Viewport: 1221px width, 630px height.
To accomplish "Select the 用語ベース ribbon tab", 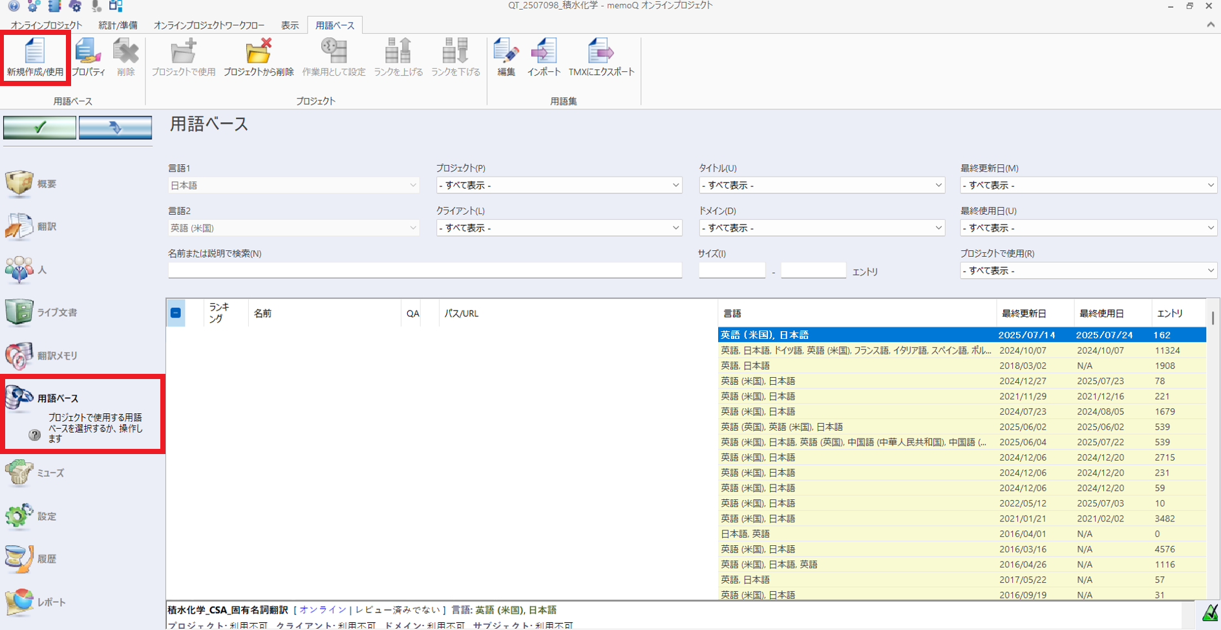I will [x=335, y=25].
